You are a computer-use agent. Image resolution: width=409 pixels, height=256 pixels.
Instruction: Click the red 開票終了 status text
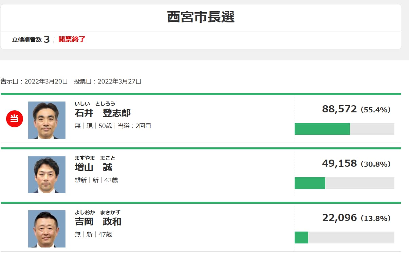(x=72, y=39)
